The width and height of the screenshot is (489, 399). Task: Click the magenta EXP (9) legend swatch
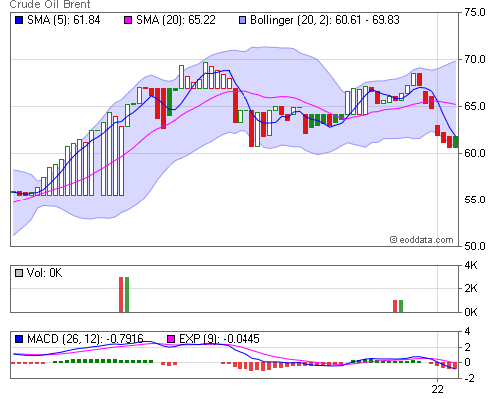171,339
